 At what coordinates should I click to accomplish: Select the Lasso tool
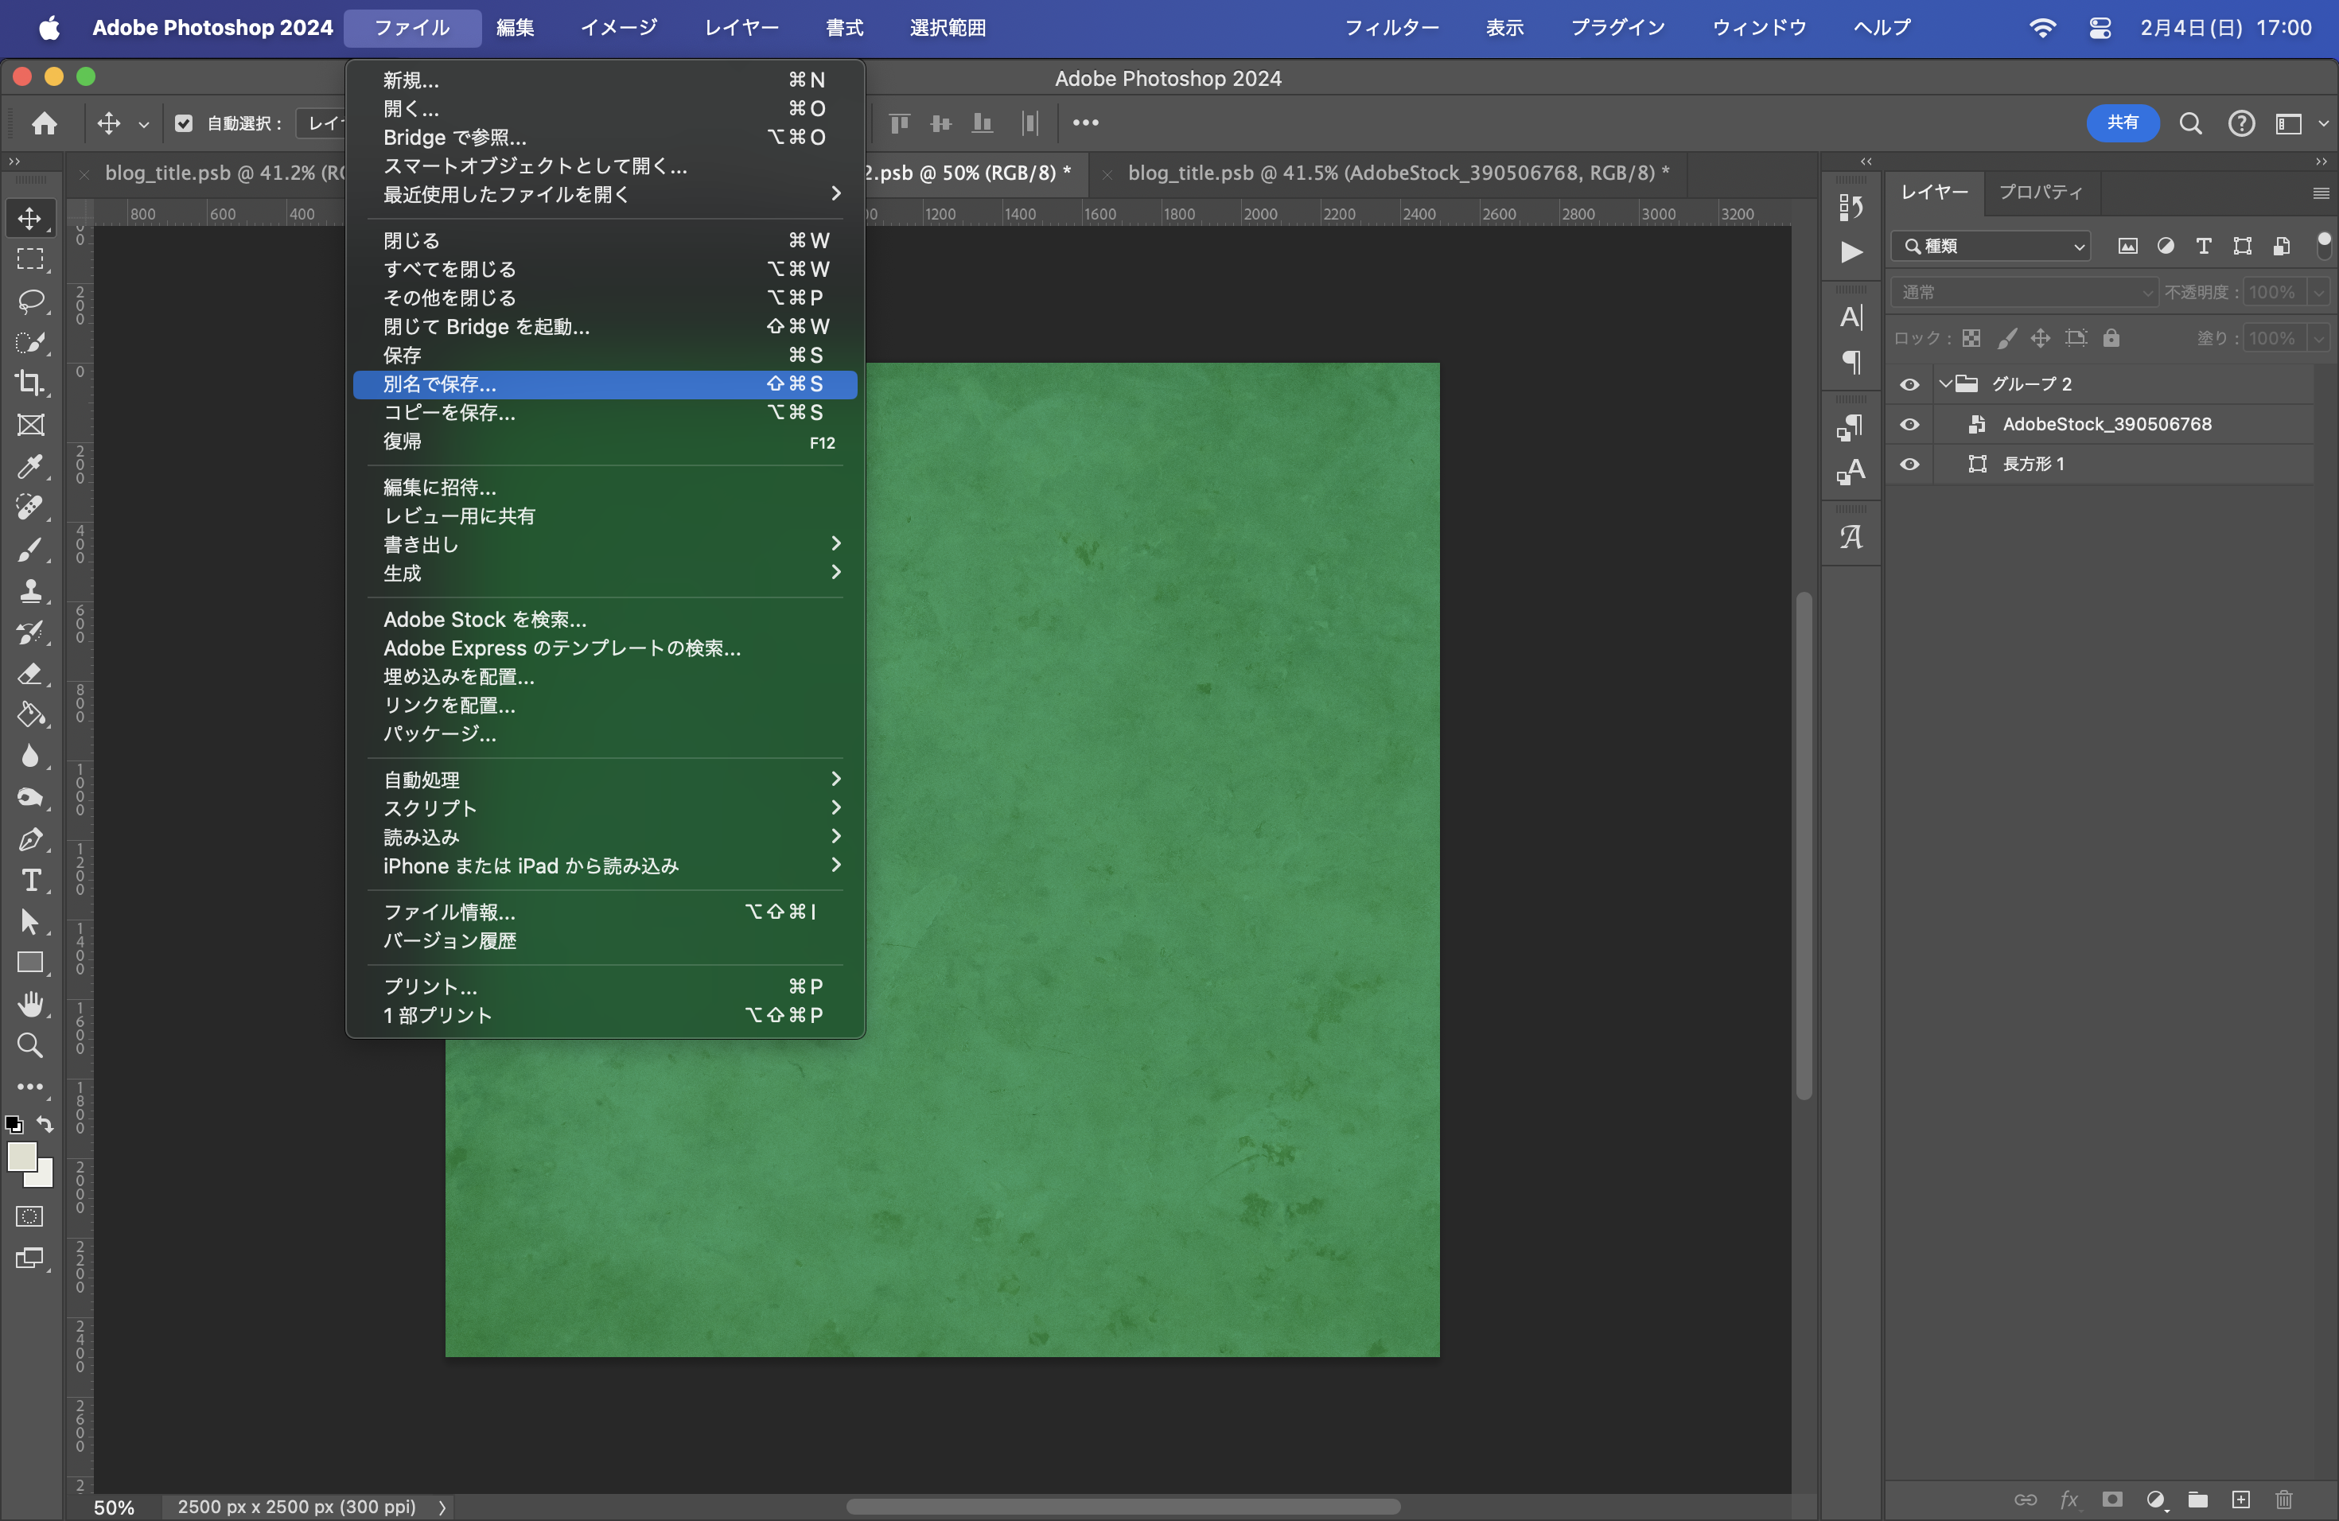click(30, 301)
